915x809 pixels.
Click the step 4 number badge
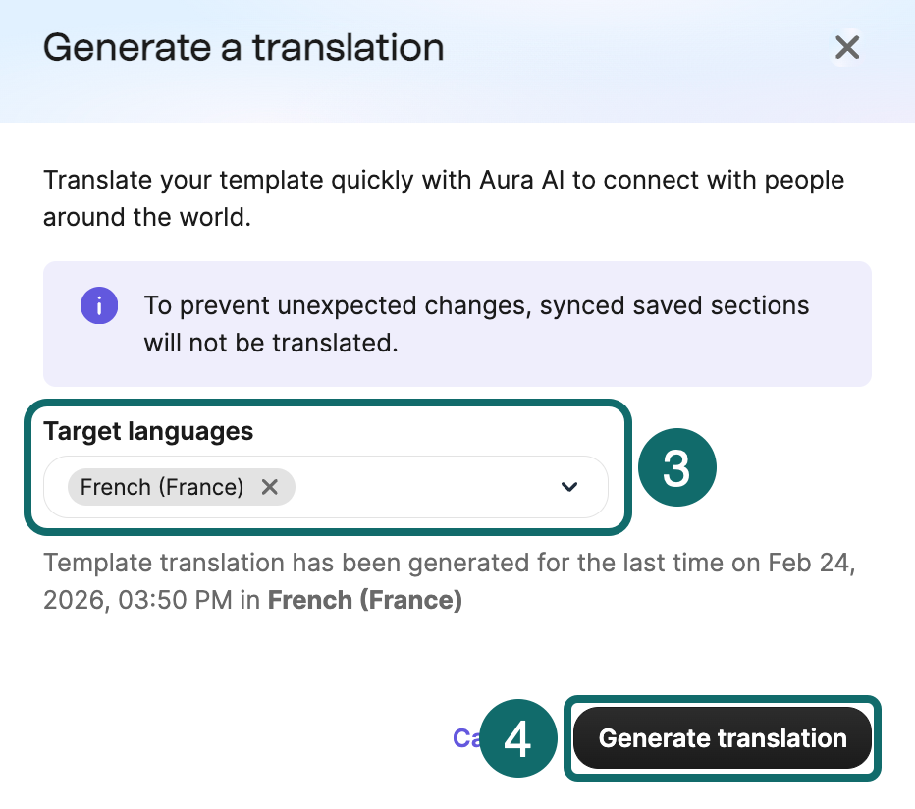517,740
